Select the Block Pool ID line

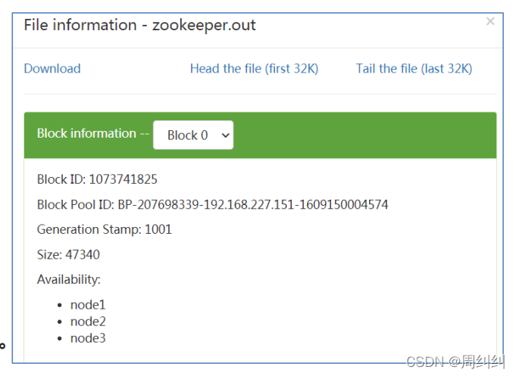pyautogui.click(x=212, y=204)
